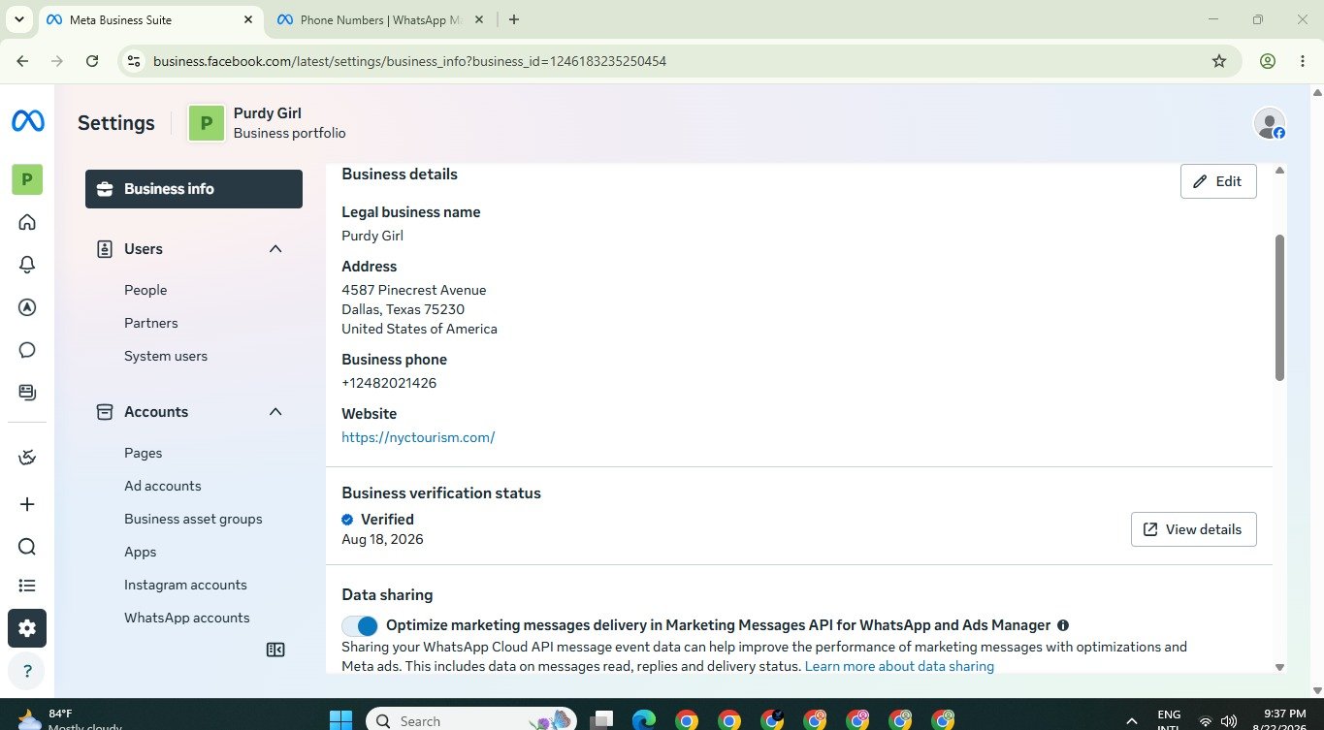Launch Microsoft Edge from the taskbar
Screen dimensions: 1324x730
[644, 720]
